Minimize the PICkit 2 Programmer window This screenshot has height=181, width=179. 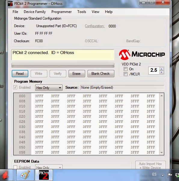(x=144, y=2)
